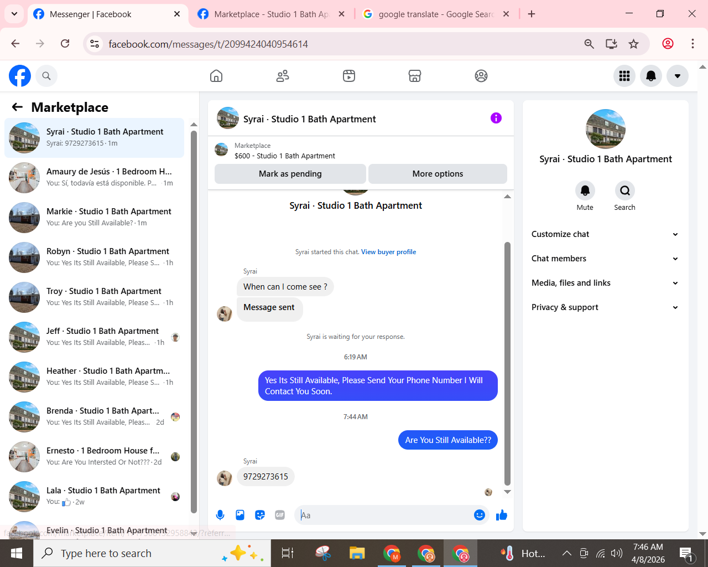Viewport: 708px width, 567px height.
Task: Focus the Aa message input field
Action: point(384,515)
